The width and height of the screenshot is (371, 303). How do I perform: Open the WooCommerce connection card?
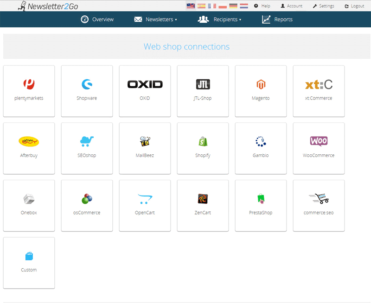[319, 148]
